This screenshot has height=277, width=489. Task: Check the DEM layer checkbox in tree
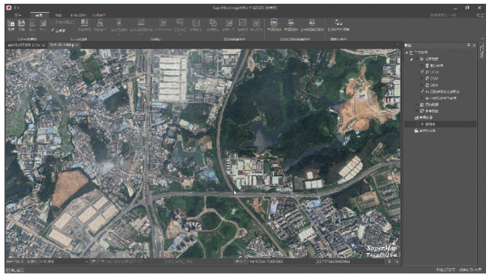tap(422, 85)
